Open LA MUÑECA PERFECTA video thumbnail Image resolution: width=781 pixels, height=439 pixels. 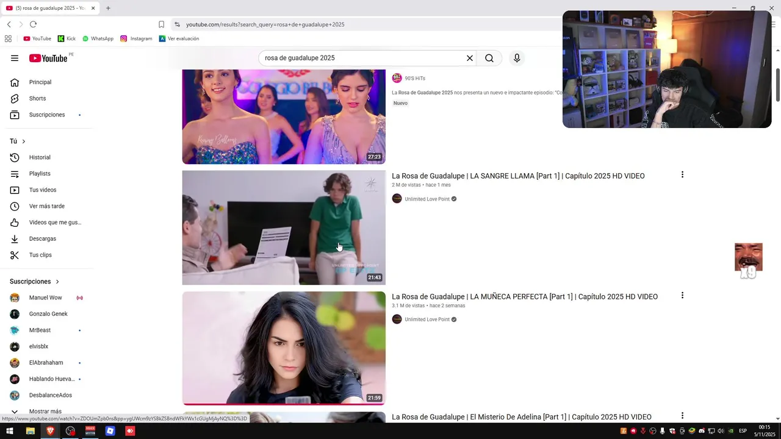284,348
